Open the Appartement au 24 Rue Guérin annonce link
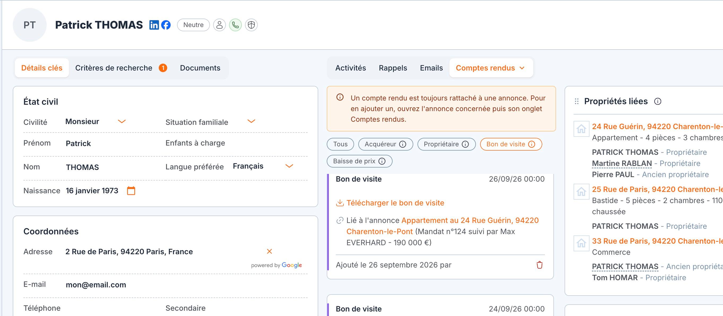 pos(443,226)
